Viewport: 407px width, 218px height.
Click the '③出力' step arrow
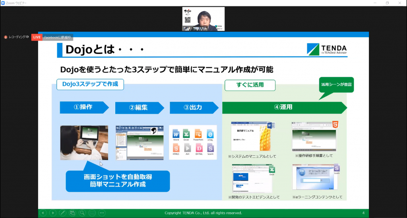coord(194,108)
